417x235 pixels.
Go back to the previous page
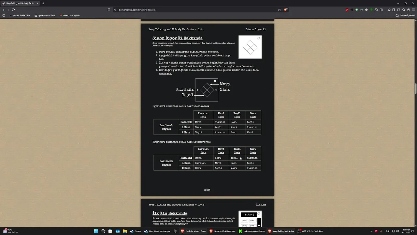(4, 10)
